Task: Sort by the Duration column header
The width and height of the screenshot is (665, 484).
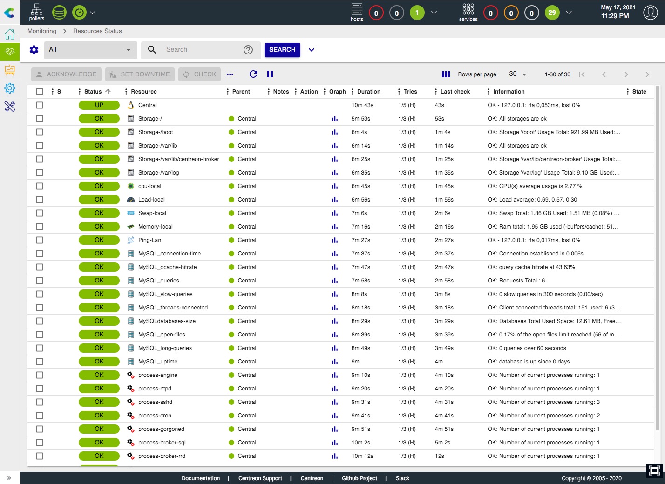Action: tap(369, 92)
